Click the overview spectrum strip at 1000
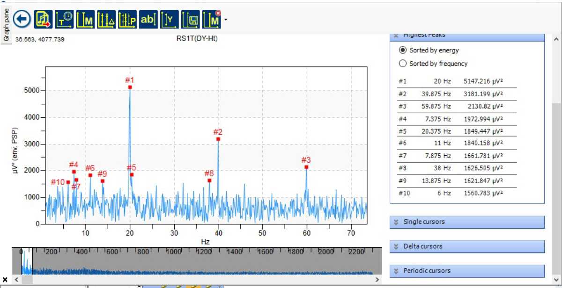 coord(174,261)
